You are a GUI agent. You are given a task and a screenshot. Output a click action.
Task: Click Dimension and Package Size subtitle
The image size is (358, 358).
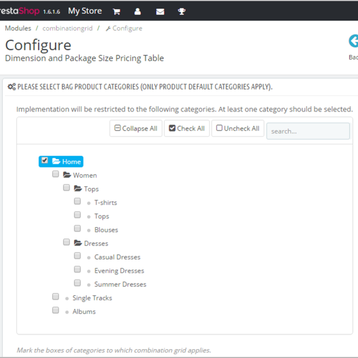pos(85,58)
